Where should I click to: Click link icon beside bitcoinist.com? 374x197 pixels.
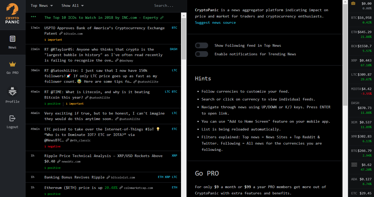[108, 177]
